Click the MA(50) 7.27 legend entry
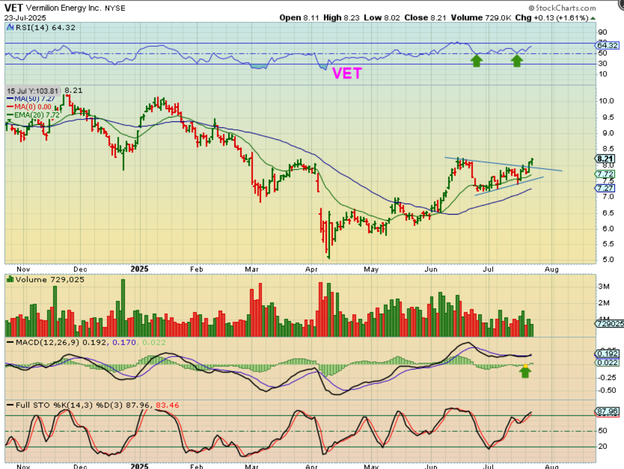624x469 pixels. (30, 98)
